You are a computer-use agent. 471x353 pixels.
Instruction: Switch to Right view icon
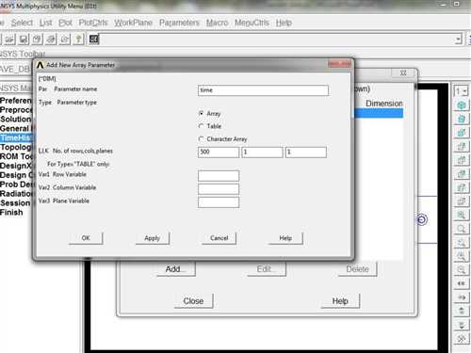(x=462, y=147)
